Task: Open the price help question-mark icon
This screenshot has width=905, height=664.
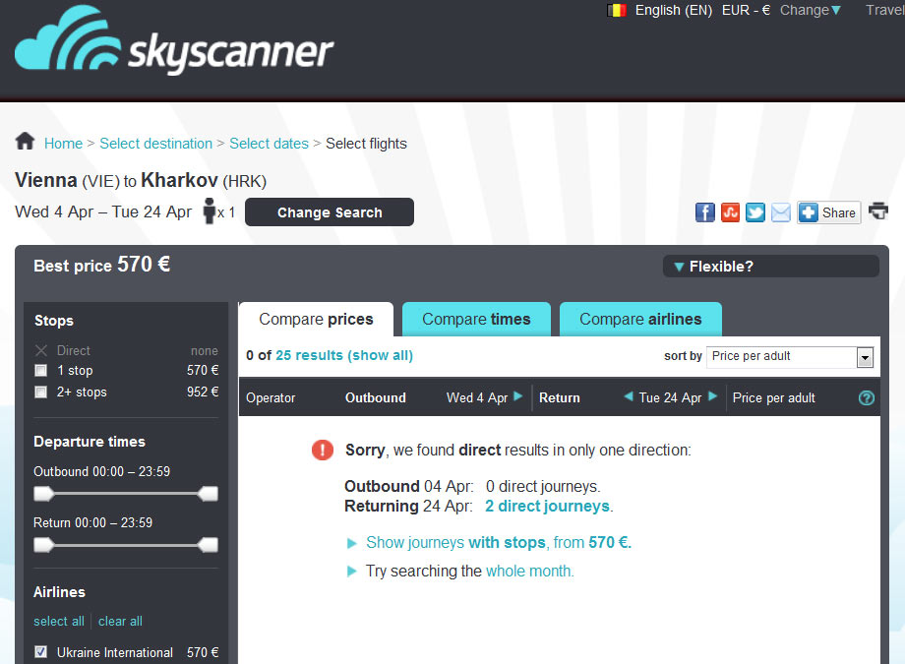Action: coord(866,397)
